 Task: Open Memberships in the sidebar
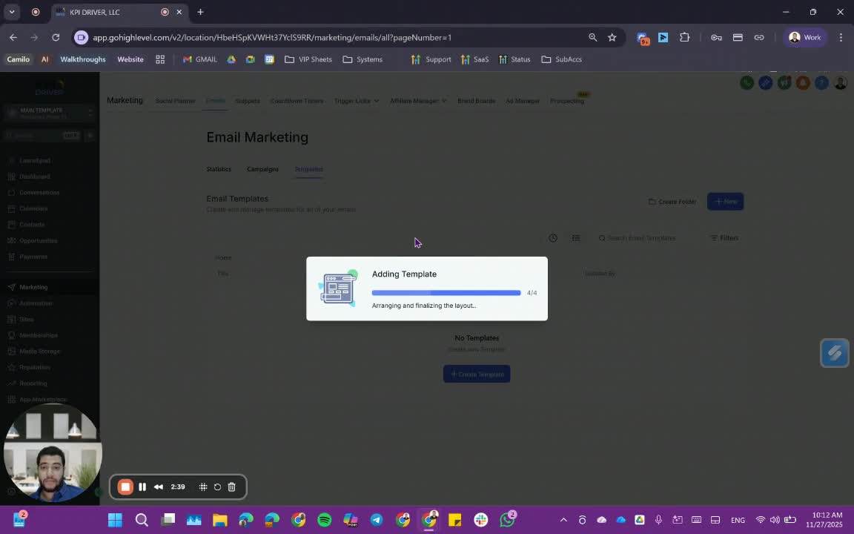tap(38, 335)
